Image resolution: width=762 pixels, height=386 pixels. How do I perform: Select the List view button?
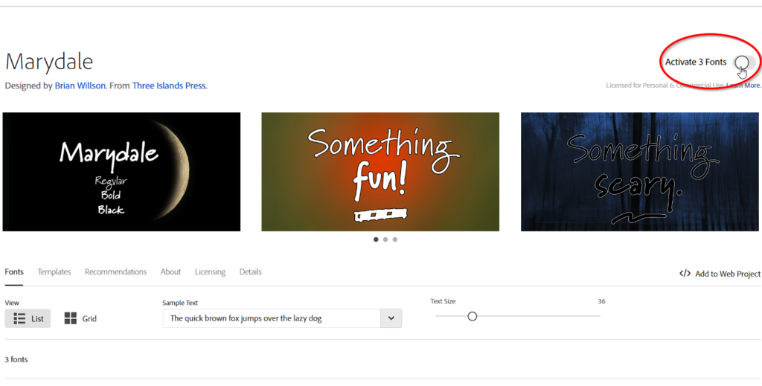tap(28, 318)
